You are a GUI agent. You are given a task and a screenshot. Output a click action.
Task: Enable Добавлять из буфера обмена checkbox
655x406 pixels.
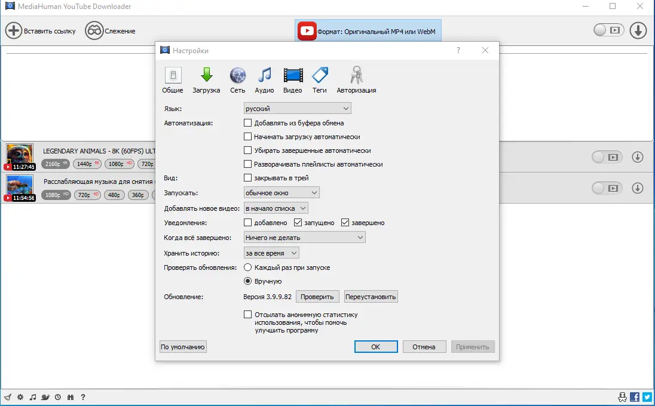(247, 122)
